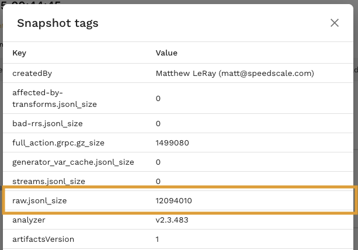This screenshot has height=250, width=358.
Task: Select the 0 value for streams.jsonl_size
Action: [158, 181]
